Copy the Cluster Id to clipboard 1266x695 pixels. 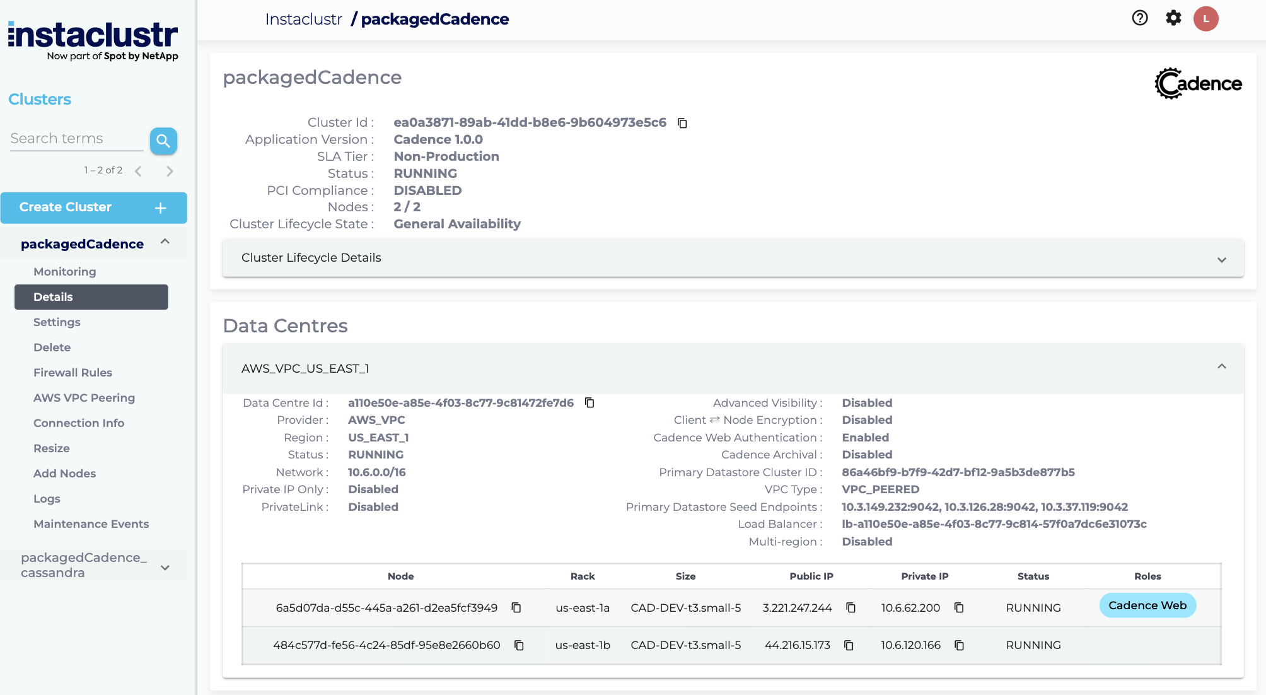click(682, 123)
